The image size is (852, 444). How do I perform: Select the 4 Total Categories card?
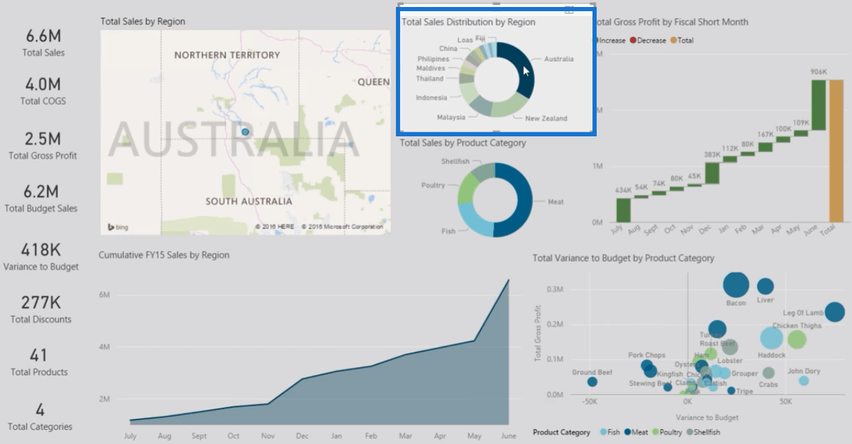coord(40,416)
